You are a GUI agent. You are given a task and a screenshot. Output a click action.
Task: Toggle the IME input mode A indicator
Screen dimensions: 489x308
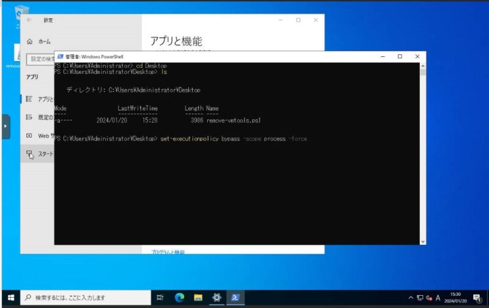tap(438, 298)
